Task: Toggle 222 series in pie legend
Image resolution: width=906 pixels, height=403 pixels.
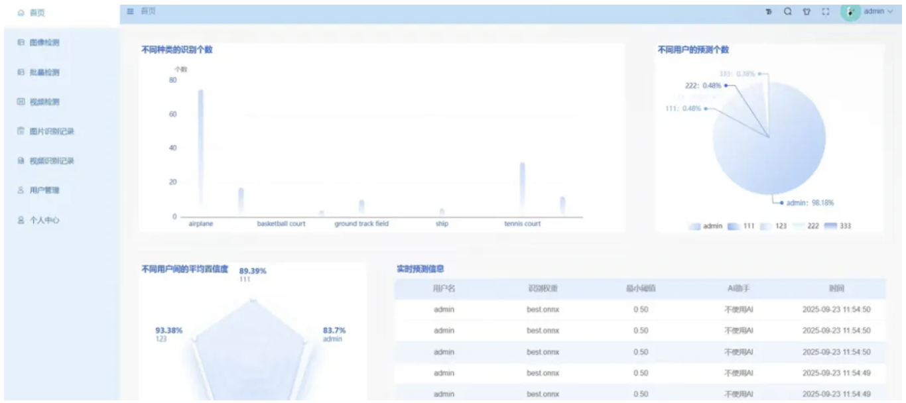Action: [x=806, y=226]
